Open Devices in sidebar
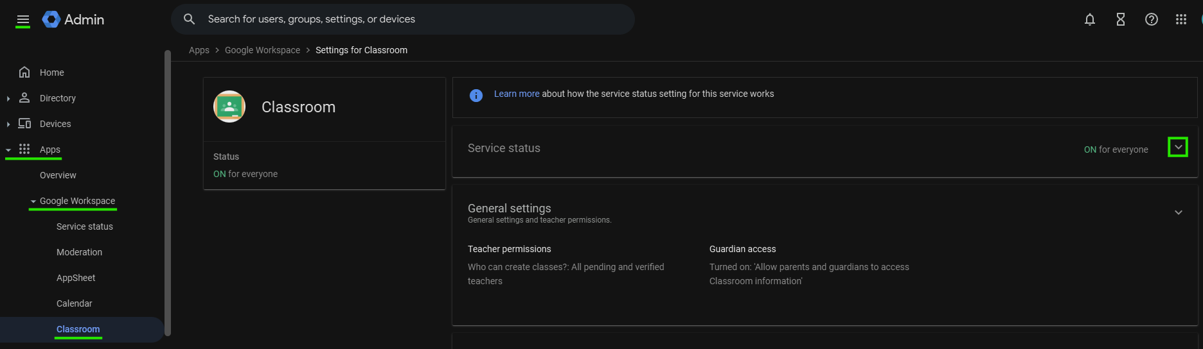 point(55,124)
